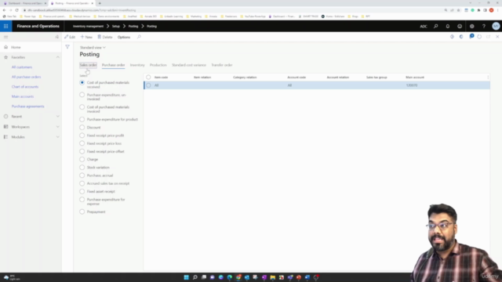
Task: Select the Prepayment radio option
Action: coord(82,211)
